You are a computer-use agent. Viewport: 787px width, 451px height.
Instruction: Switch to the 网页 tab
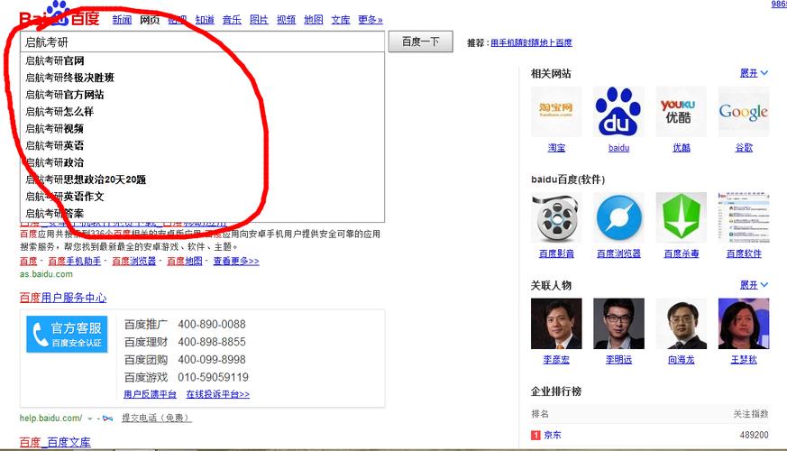click(x=150, y=20)
